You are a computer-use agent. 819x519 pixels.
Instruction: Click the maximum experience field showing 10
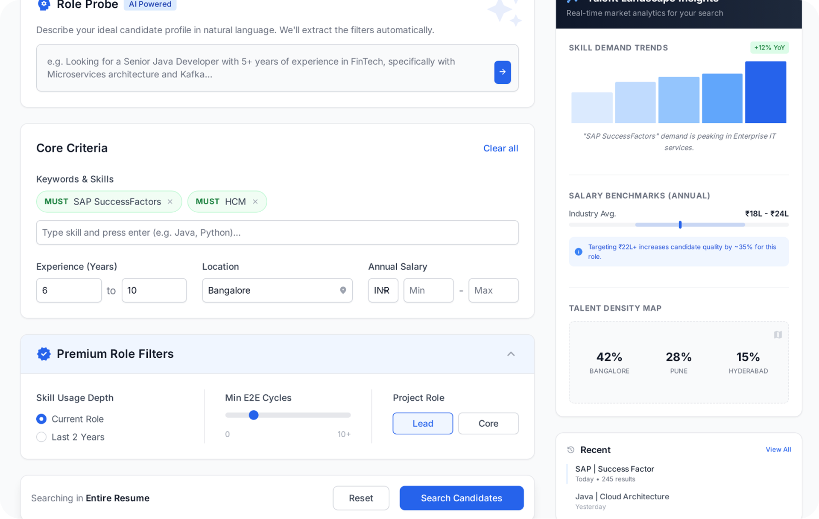tap(154, 290)
